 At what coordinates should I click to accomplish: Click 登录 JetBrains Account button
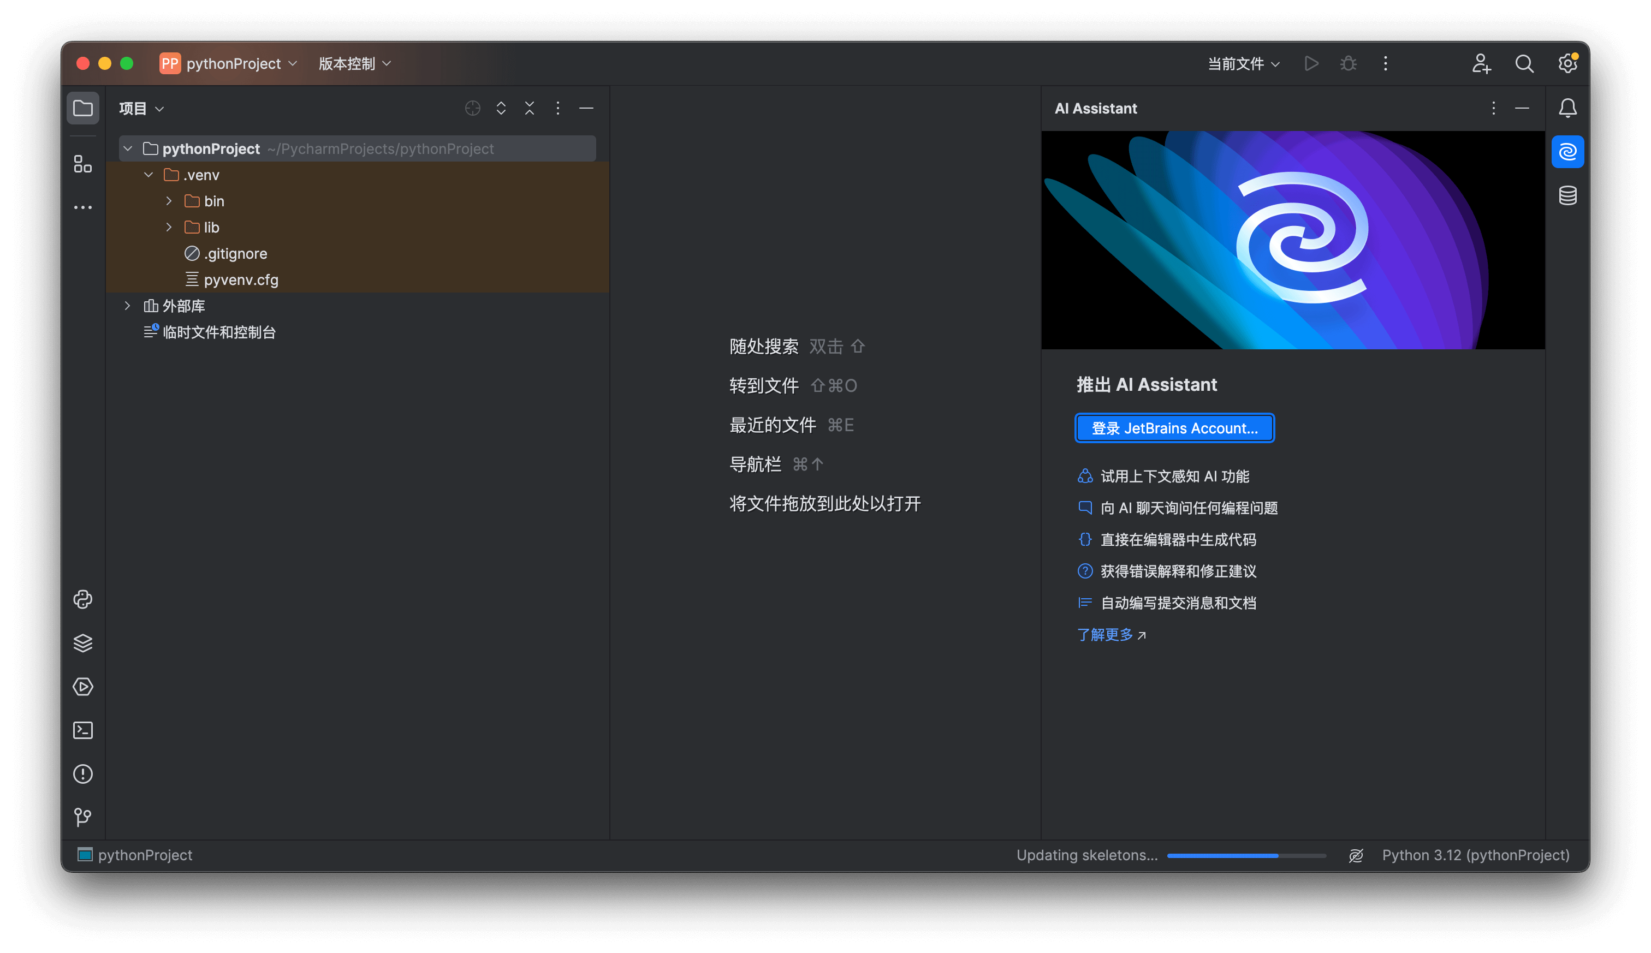point(1174,428)
